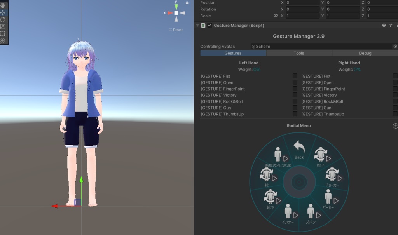
Task: Collapse the Gesture Manager component with its disclosure triangle
Action: (197, 25)
